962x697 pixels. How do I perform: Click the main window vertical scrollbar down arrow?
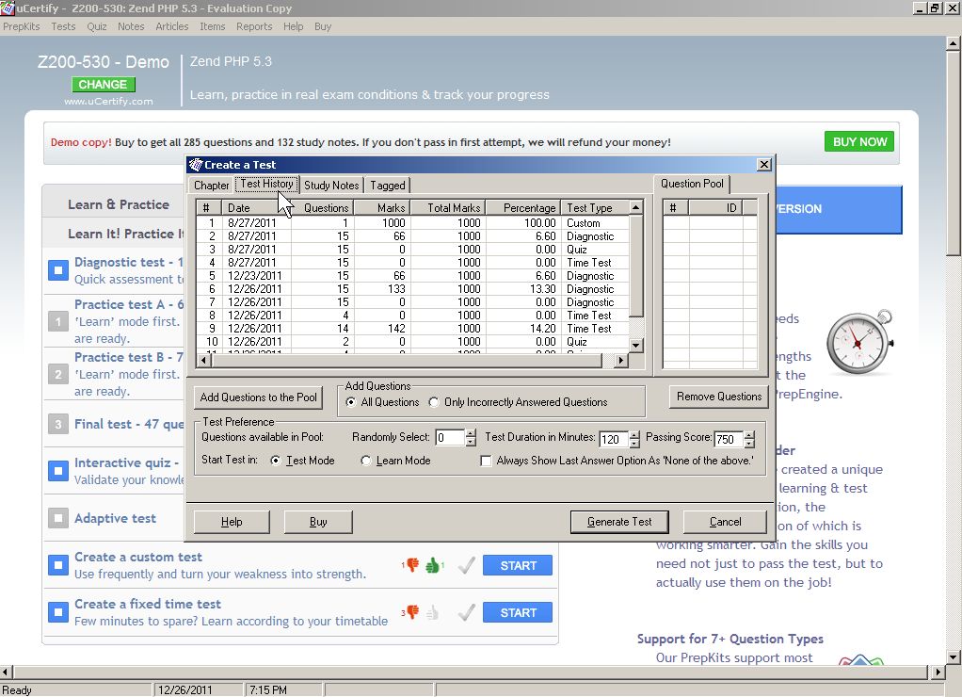[953, 657]
